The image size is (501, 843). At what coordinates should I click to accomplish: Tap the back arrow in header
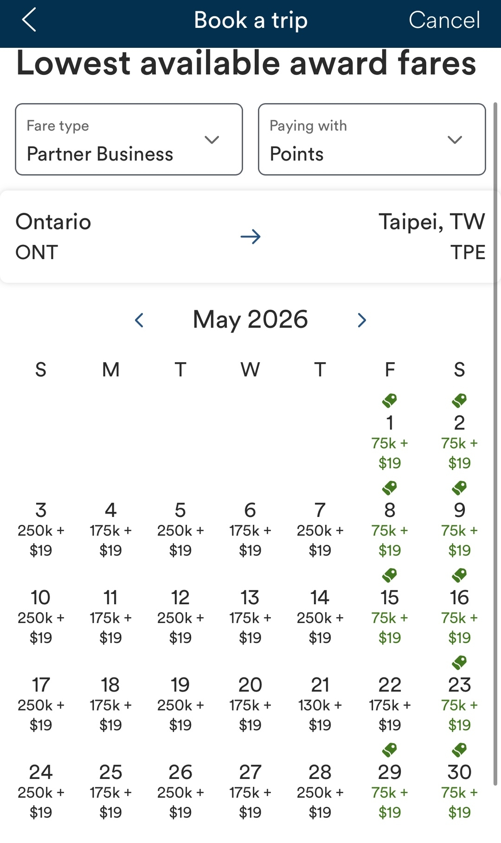(x=29, y=20)
